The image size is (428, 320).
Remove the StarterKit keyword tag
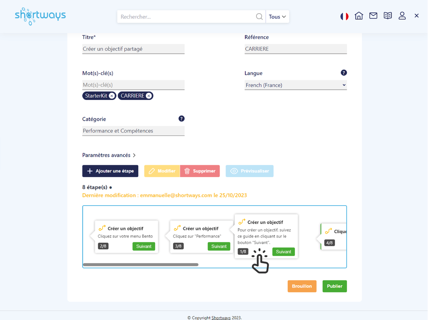[112, 96]
